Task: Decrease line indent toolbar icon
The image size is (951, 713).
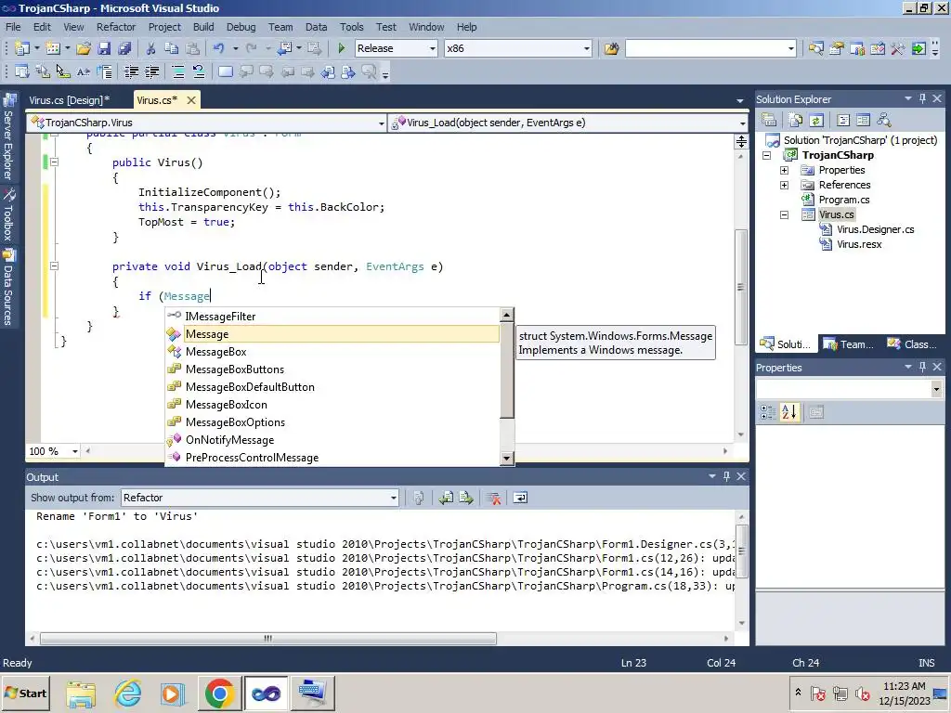Action: (131, 72)
